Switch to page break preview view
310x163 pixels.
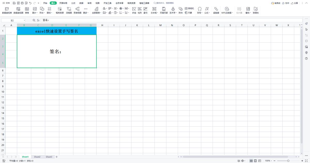click(255, 161)
